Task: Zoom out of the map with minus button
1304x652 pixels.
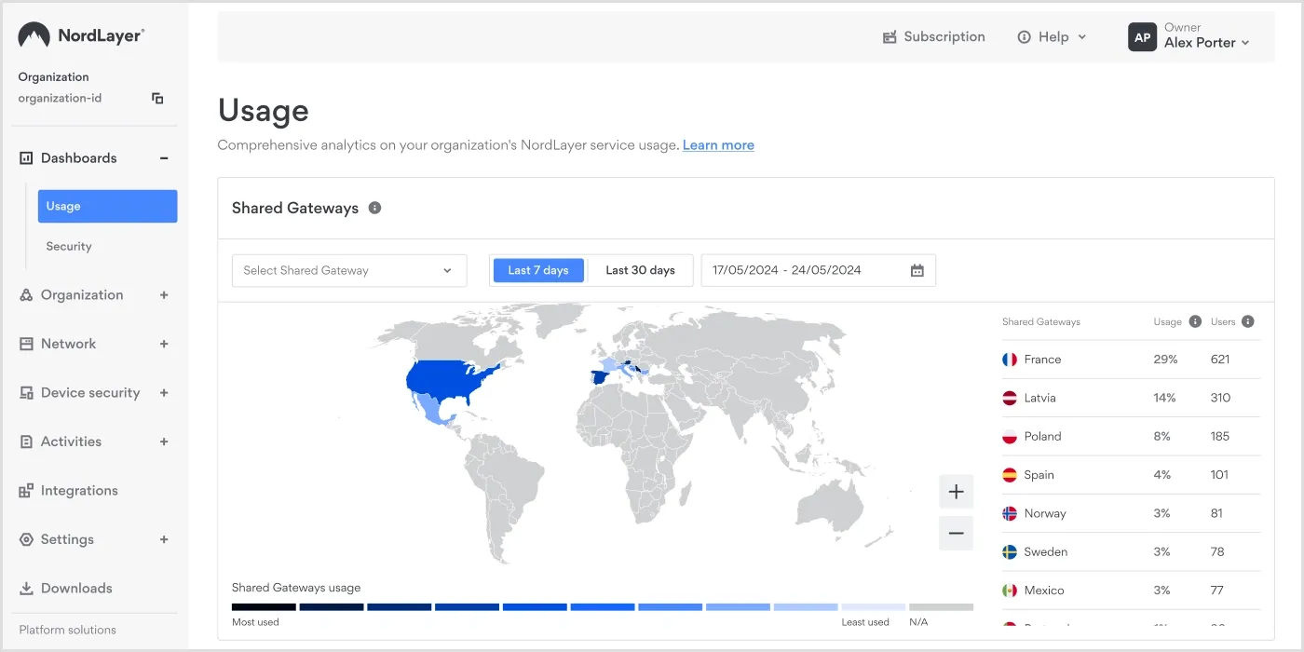Action: tap(956, 534)
